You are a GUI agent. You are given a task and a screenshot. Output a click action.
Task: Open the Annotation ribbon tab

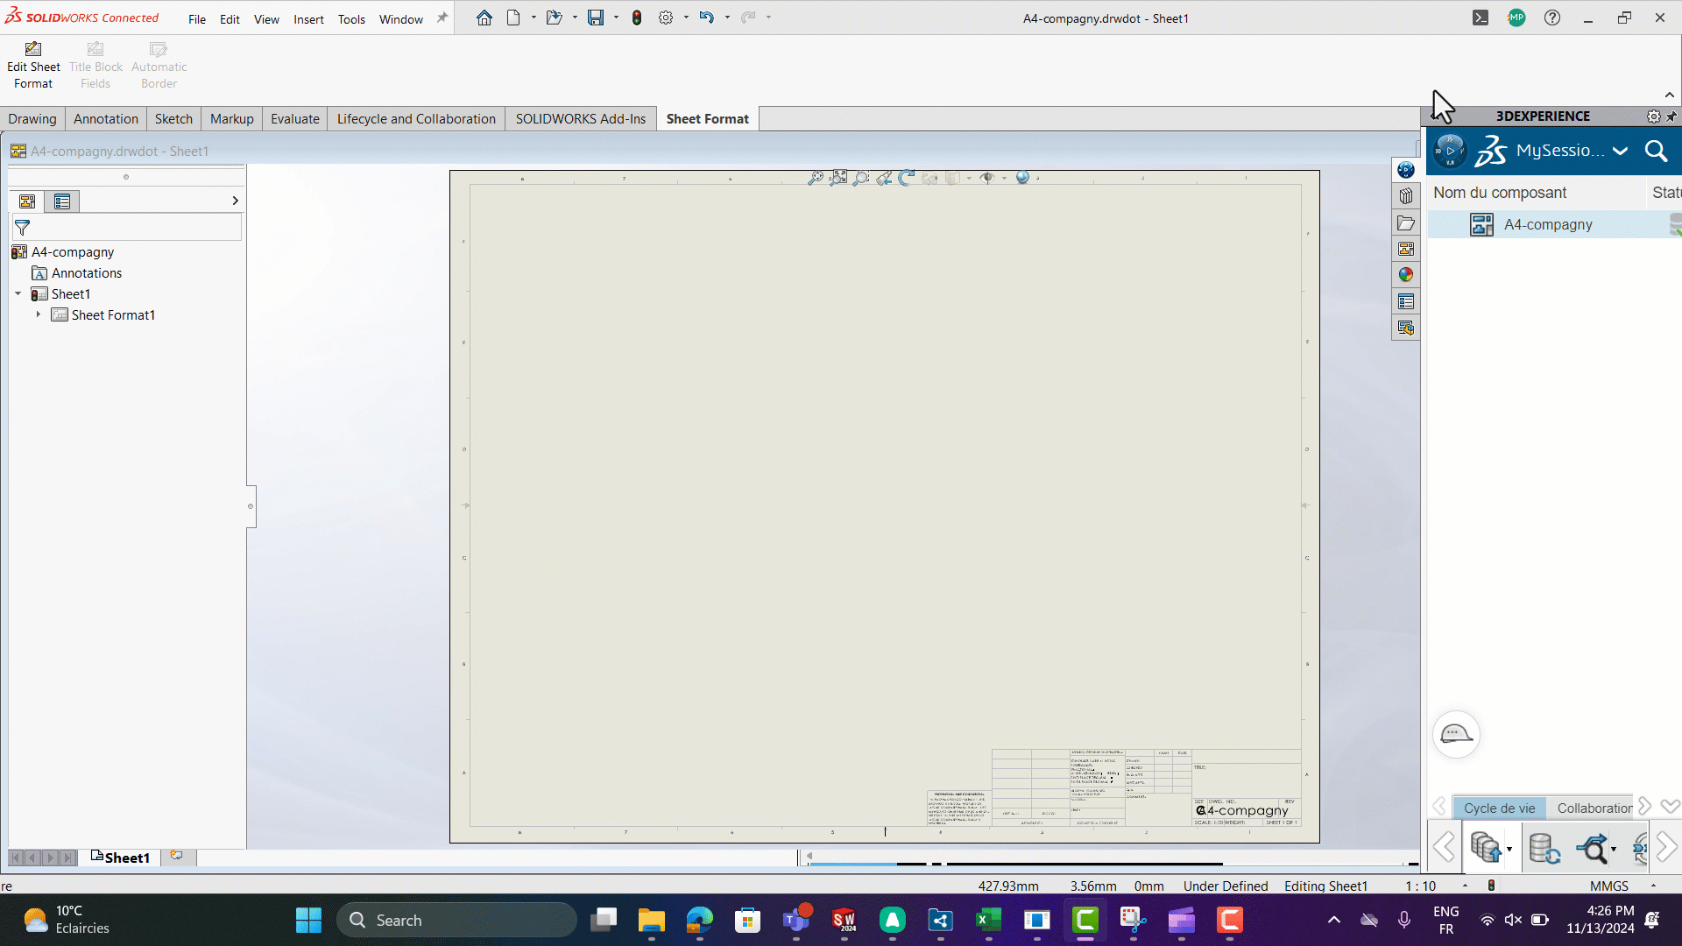point(105,119)
